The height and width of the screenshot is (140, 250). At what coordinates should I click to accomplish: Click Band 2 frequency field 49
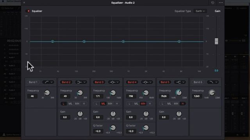pos(65,96)
